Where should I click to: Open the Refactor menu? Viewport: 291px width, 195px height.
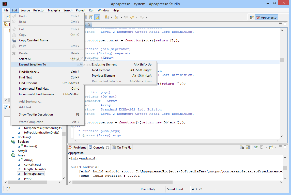[x=39, y=10]
